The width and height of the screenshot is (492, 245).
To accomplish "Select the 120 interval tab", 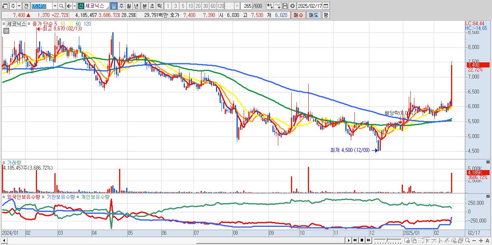I will [x=220, y=6].
